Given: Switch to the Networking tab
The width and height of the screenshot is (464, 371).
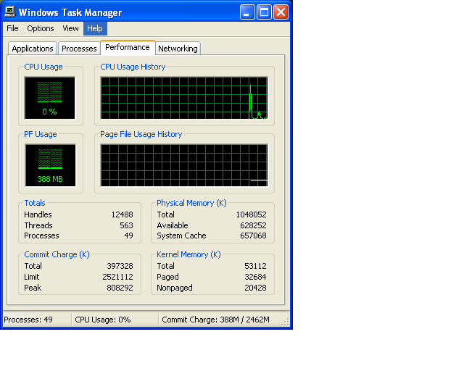Looking at the screenshot, I should 178,49.
